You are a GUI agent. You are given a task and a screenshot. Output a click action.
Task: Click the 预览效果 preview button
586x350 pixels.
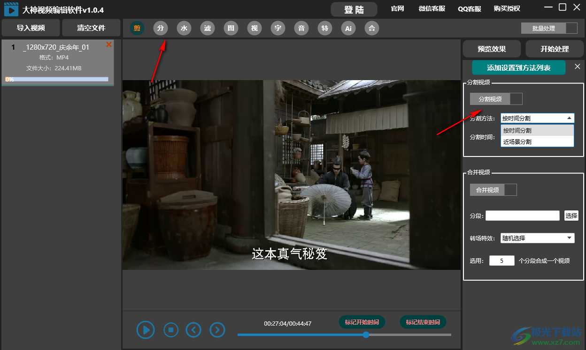point(492,49)
